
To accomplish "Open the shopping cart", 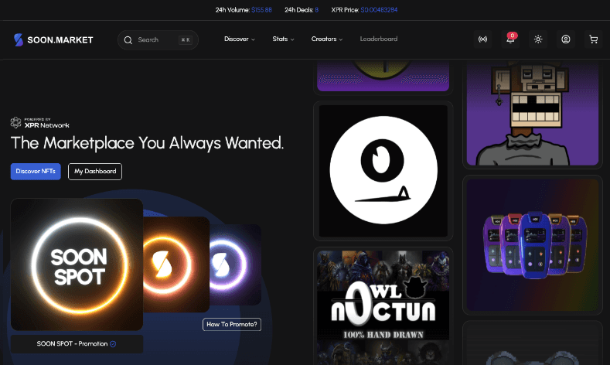I will 593,39.
